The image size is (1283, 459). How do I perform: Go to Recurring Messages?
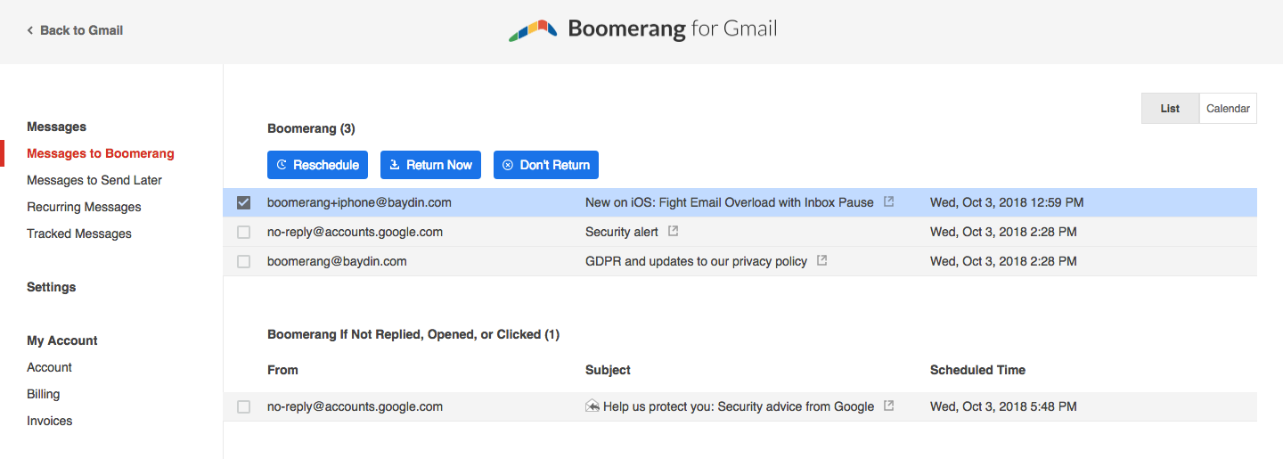[x=84, y=207]
